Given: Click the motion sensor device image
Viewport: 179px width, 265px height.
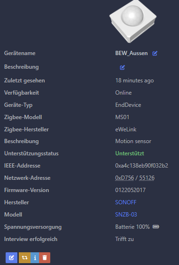Looking at the screenshot, I should click(x=133, y=21).
